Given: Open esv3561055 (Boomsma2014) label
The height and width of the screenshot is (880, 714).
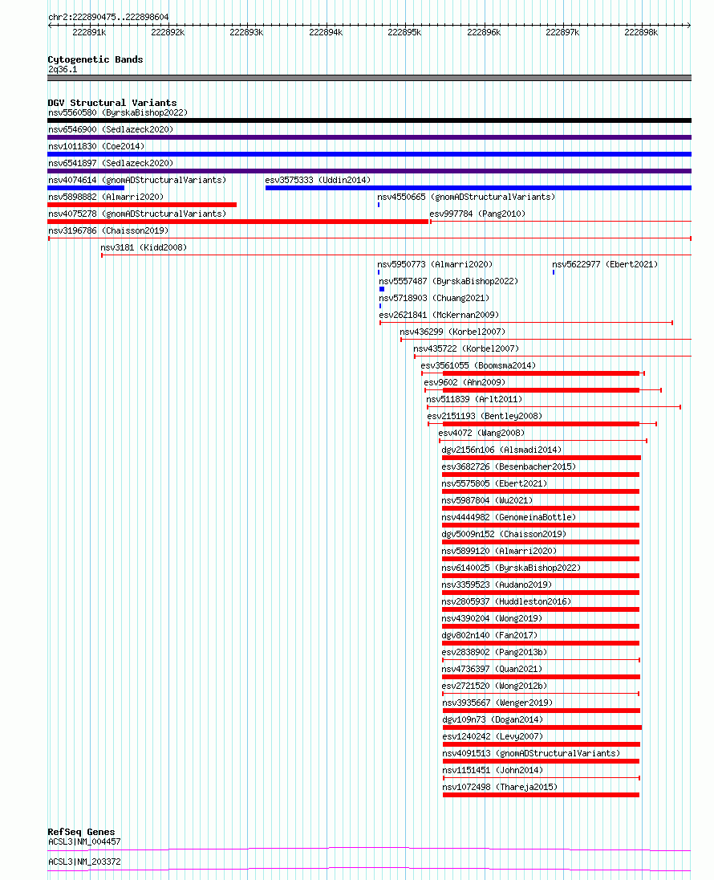Looking at the screenshot, I should [478, 365].
